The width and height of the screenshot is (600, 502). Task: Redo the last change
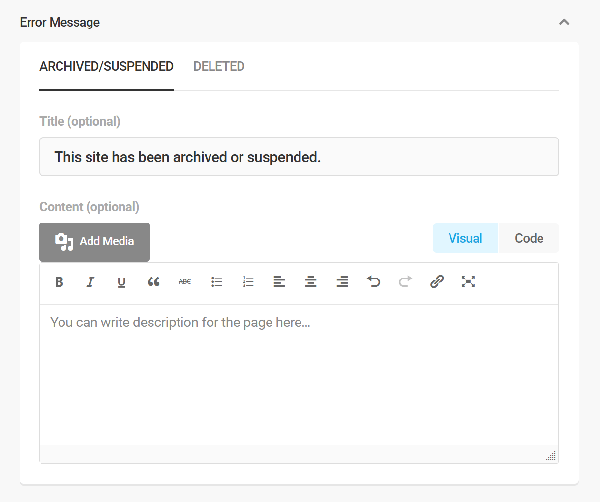point(405,281)
